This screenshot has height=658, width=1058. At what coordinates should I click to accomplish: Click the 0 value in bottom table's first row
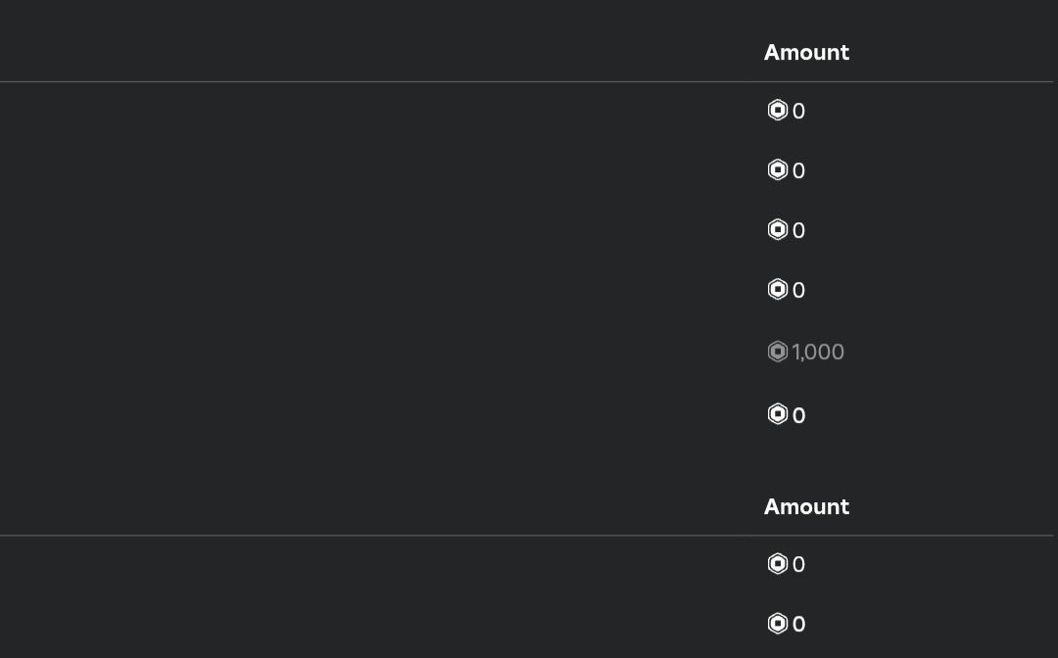(799, 565)
